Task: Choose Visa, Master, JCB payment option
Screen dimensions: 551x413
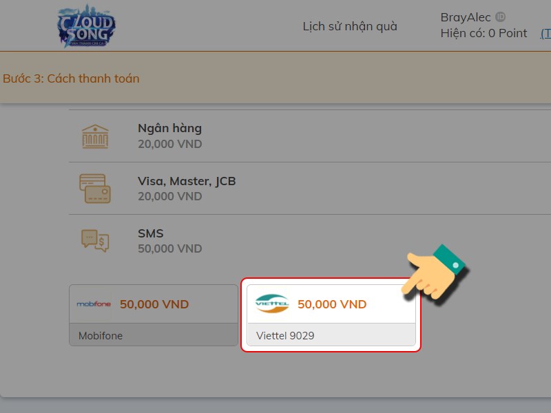Action: tap(310, 188)
